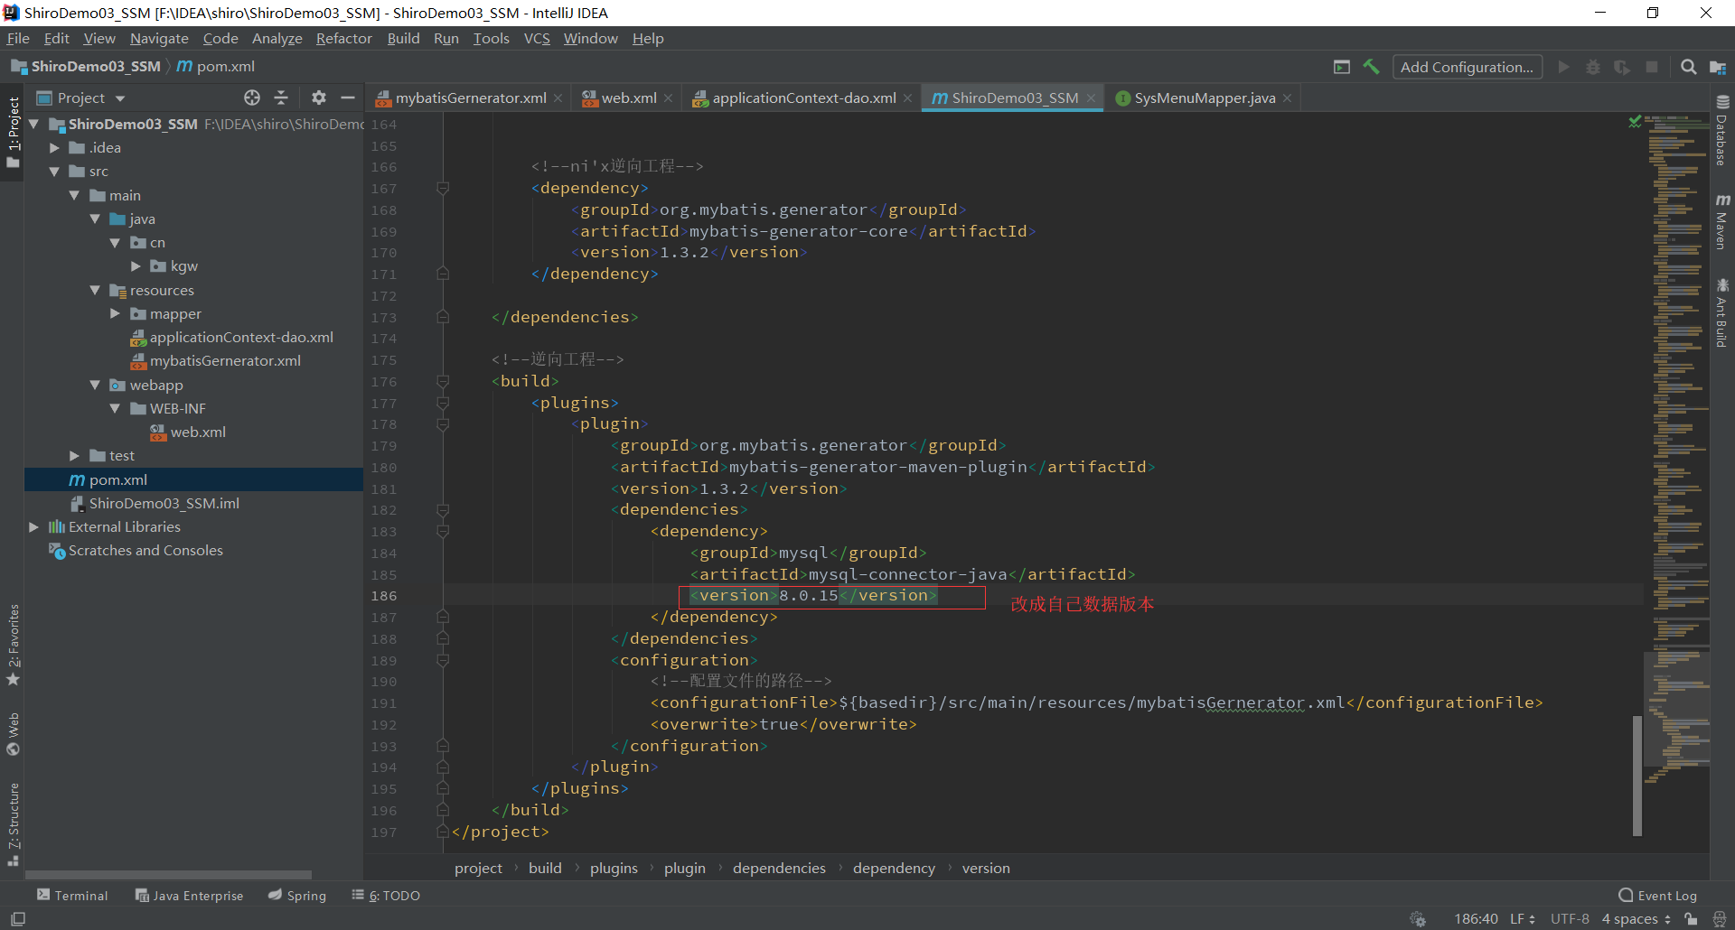Image resolution: width=1735 pixels, height=930 pixels.
Task: Click the UTF-8 encoding status entry
Action: [1570, 919]
